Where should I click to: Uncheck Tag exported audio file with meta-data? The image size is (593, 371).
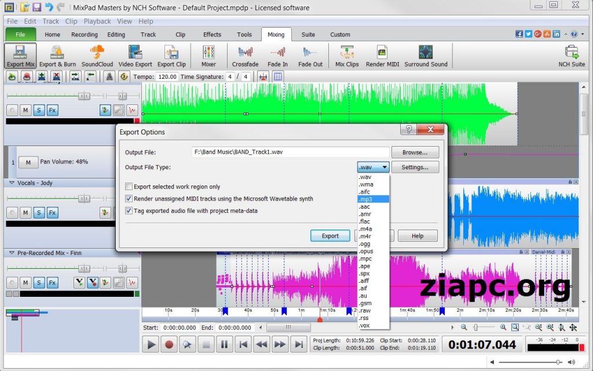pyautogui.click(x=129, y=211)
